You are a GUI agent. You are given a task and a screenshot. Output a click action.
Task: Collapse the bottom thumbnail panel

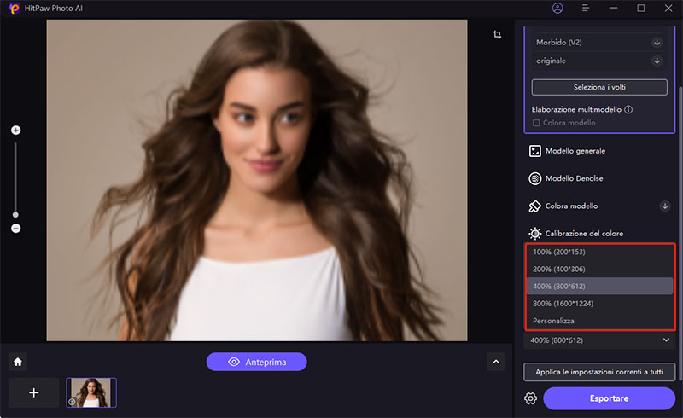pos(496,362)
